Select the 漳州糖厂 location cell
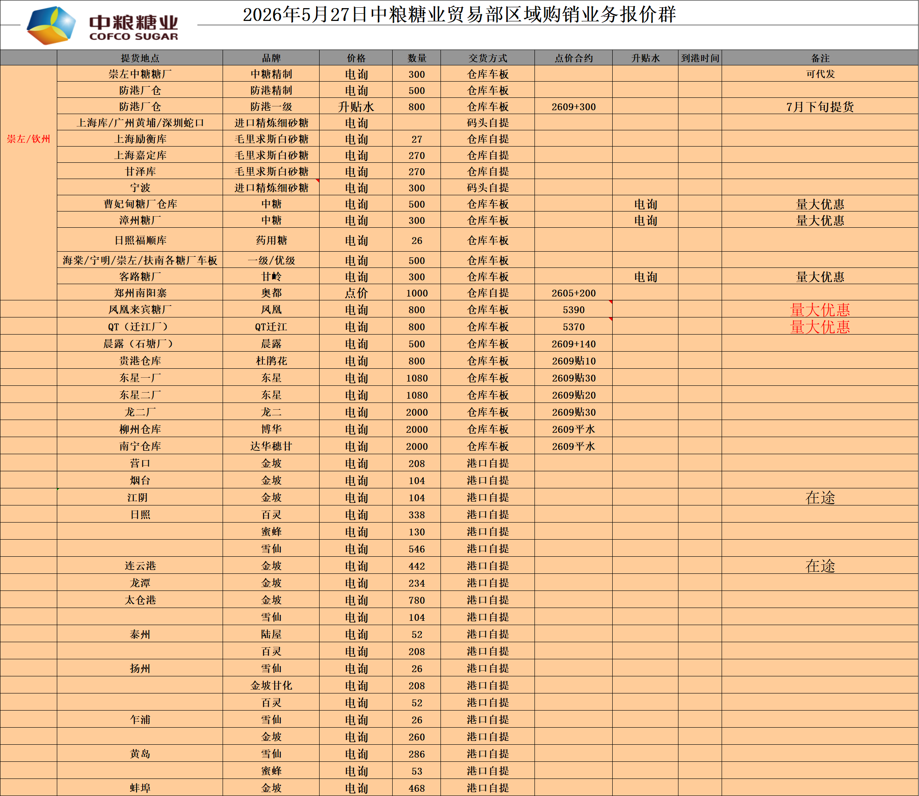Viewport: 919px width, 796px height. pos(140,220)
